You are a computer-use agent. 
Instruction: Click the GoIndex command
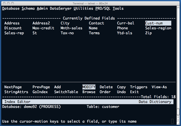[x=40, y=92]
